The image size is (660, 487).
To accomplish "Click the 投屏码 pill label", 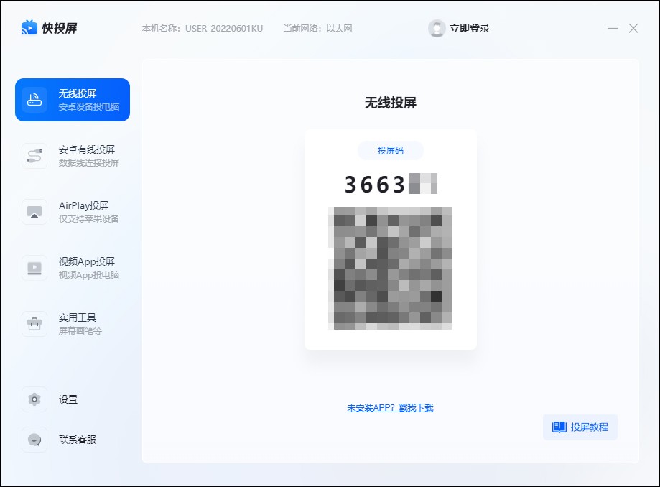I will 391,151.
